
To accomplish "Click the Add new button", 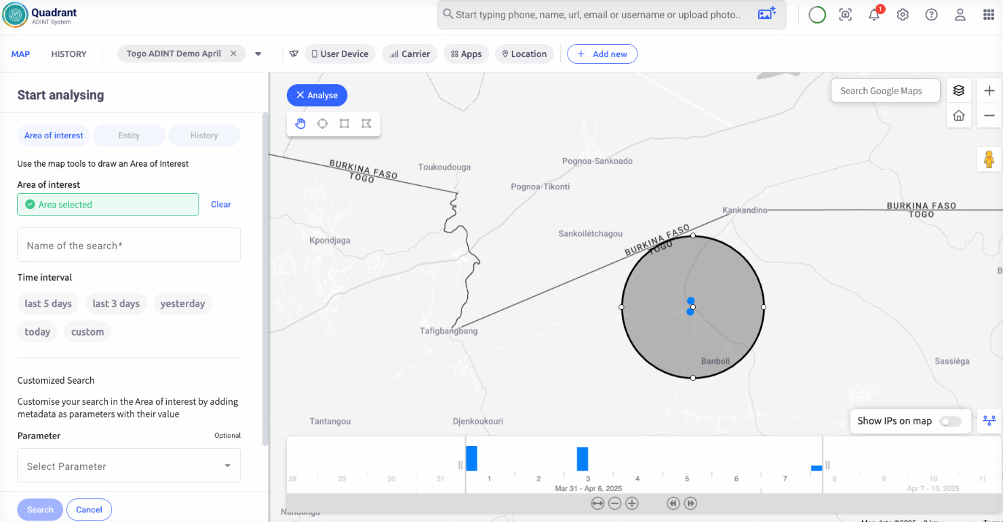I will (x=602, y=54).
